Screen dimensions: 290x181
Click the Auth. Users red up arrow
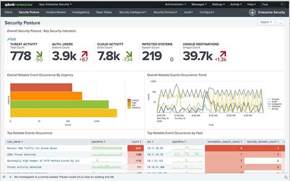(x=85, y=54)
